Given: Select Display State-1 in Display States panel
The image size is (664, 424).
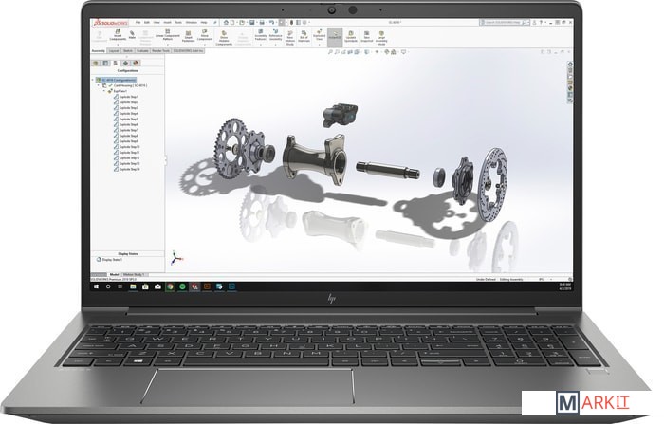Looking at the screenshot, I should (109, 260).
